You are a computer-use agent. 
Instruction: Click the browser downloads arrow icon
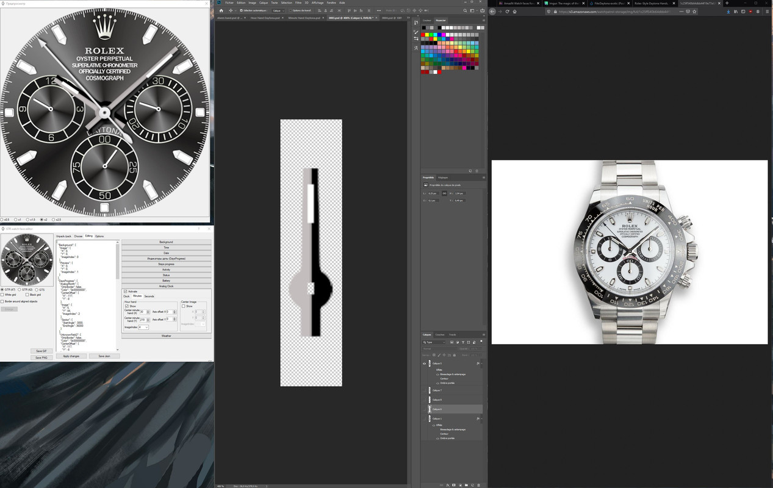tap(728, 11)
